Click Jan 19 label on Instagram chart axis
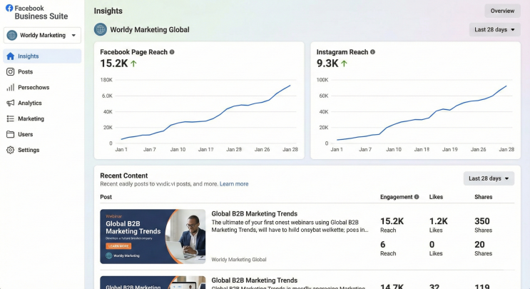This screenshot has width=530, height=289. tap(450, 149)
